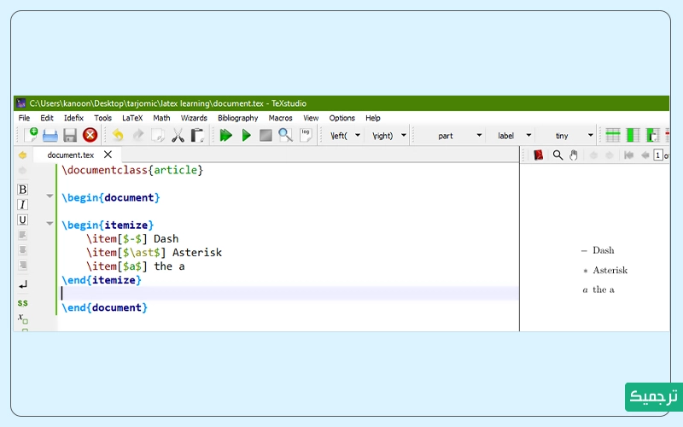Click the red Stop compile icon
The height and width of the screenshot is (427, 683).
coord(90,135)
